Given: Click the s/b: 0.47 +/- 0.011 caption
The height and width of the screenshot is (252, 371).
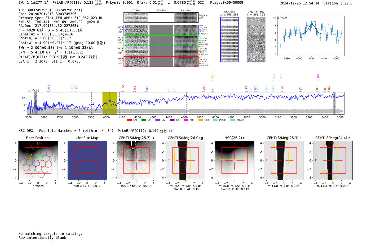Looking at the screenshot, I should (x=87, y=186).
